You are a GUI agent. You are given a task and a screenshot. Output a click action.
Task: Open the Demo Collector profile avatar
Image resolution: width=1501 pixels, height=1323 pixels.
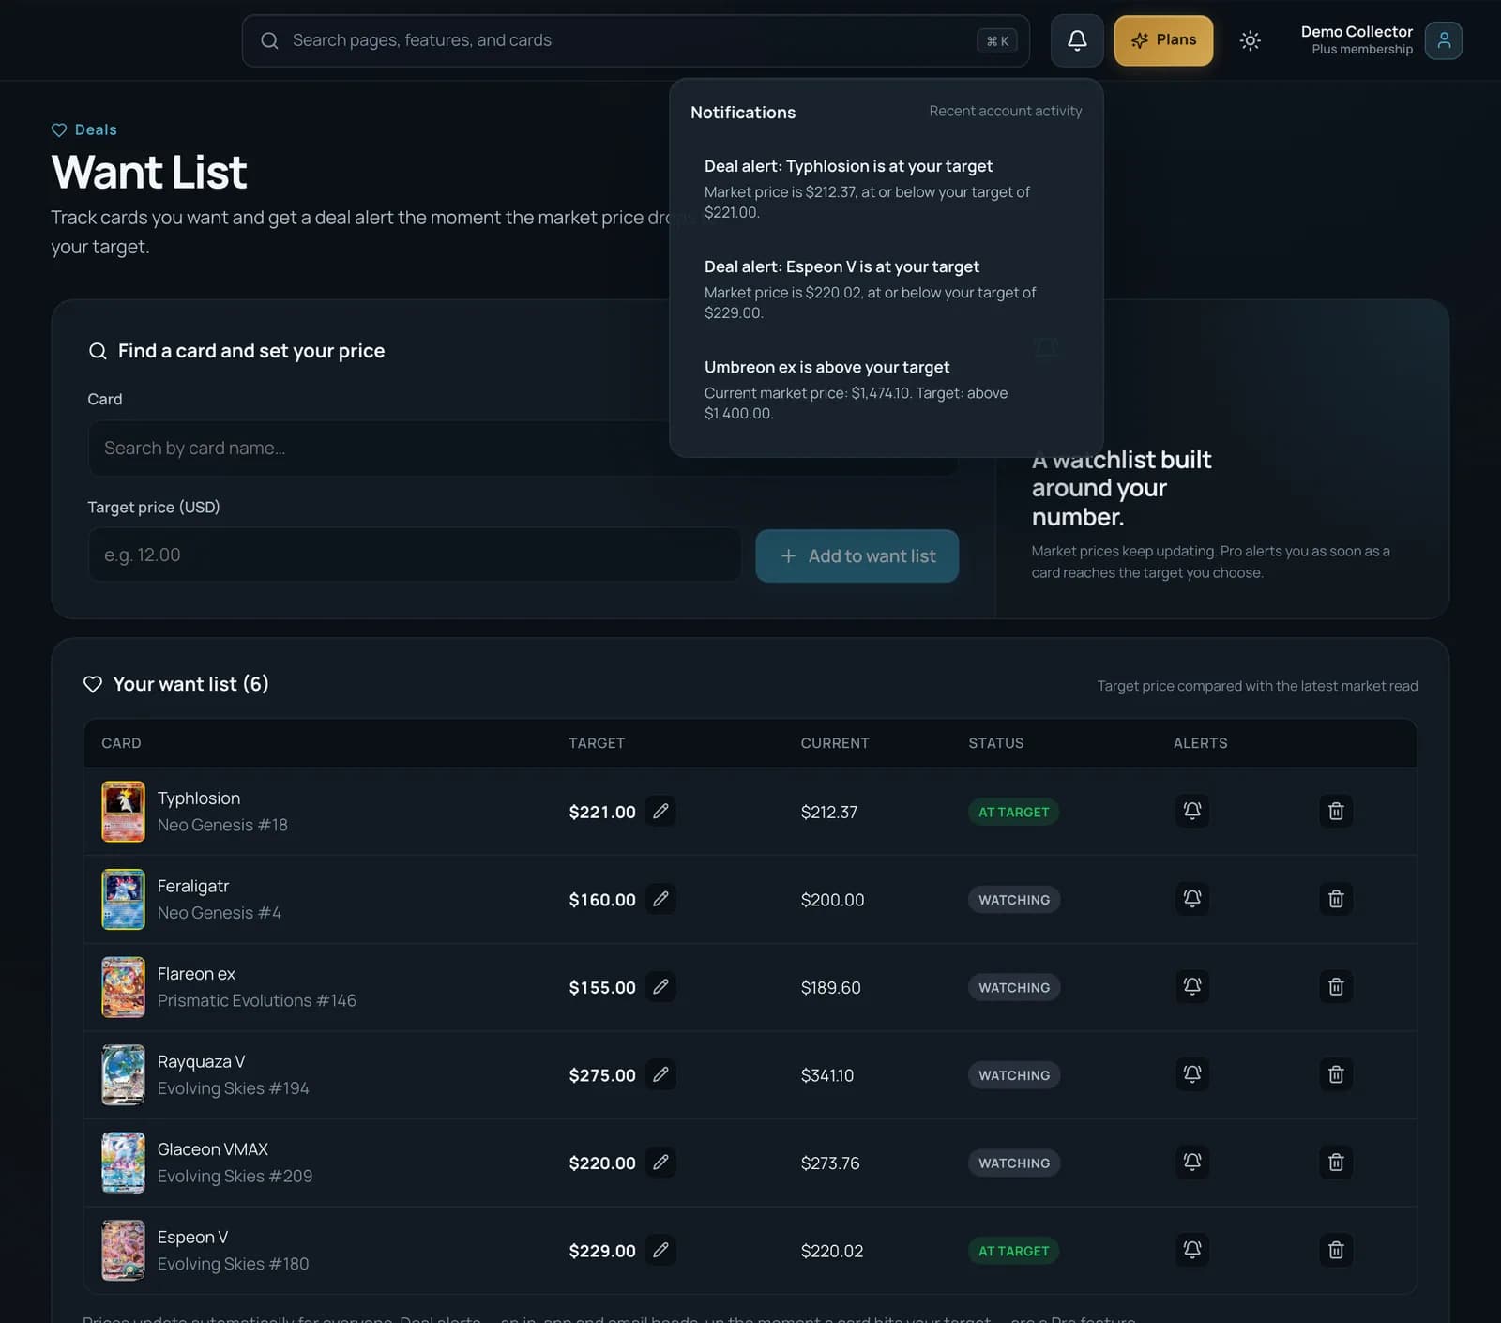click(x=1443, y=40)
